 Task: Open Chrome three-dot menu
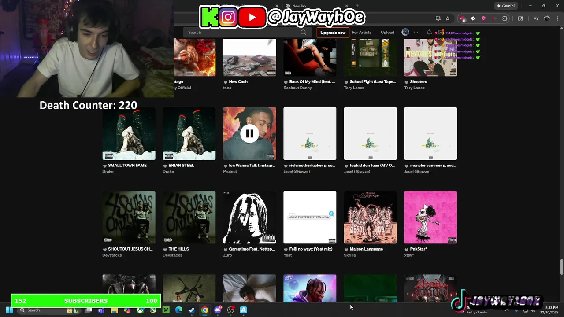coord(557,18)
